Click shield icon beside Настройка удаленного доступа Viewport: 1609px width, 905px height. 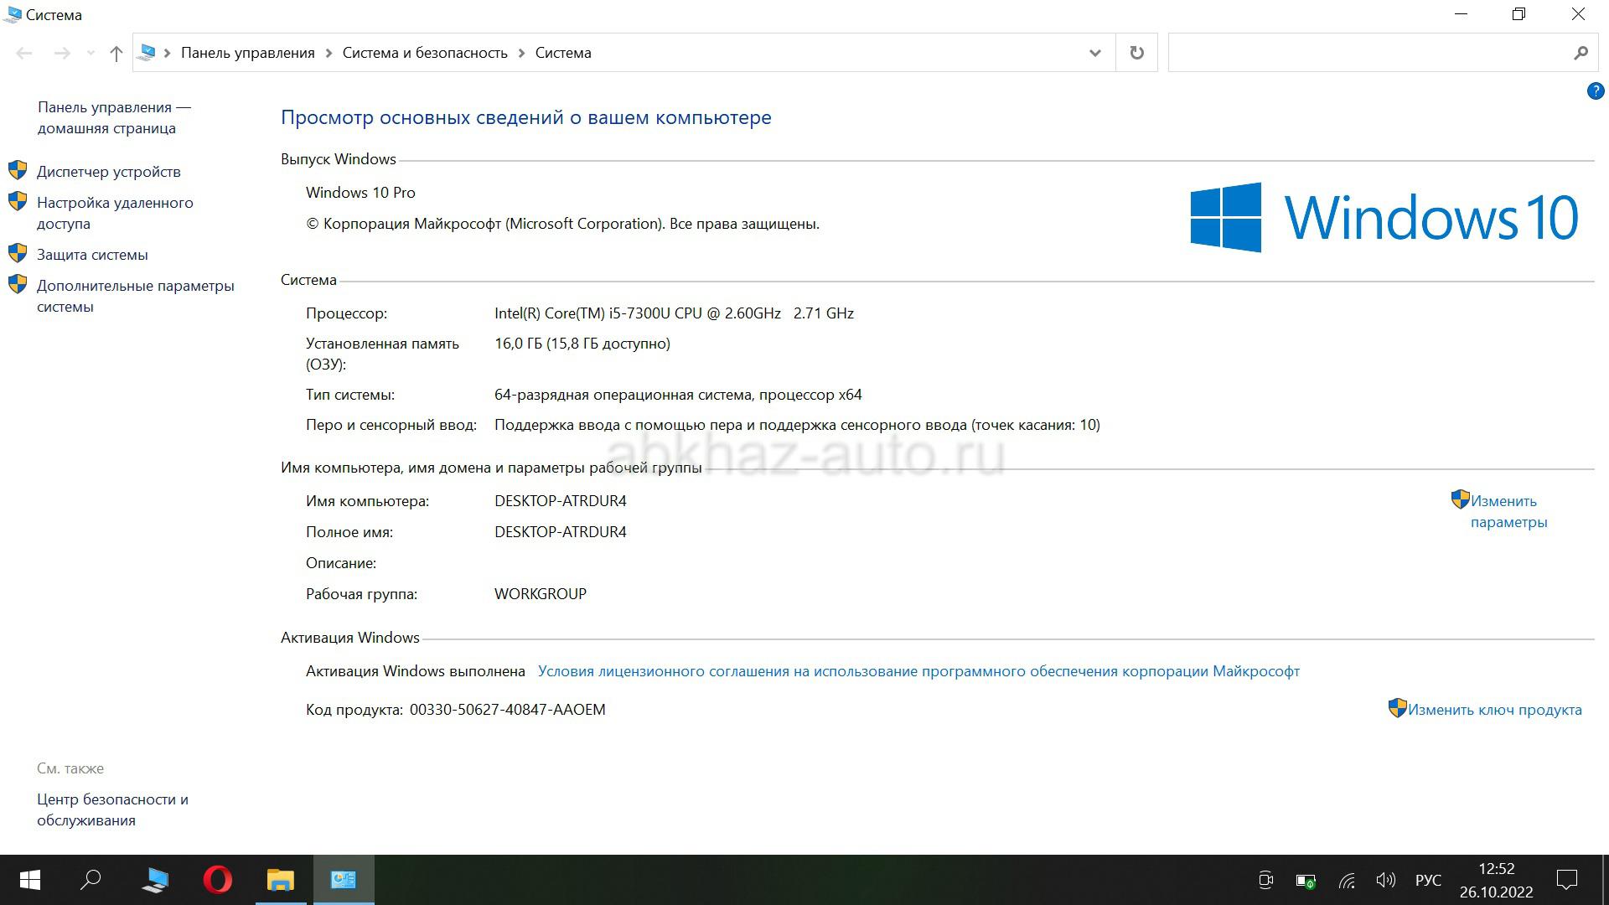point(18,202)
